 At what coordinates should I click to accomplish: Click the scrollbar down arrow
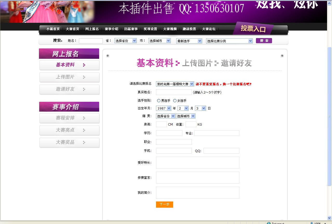pos(330,218)
